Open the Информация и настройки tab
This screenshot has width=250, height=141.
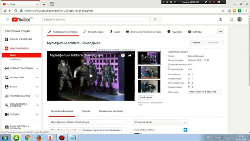pos(63,32)
